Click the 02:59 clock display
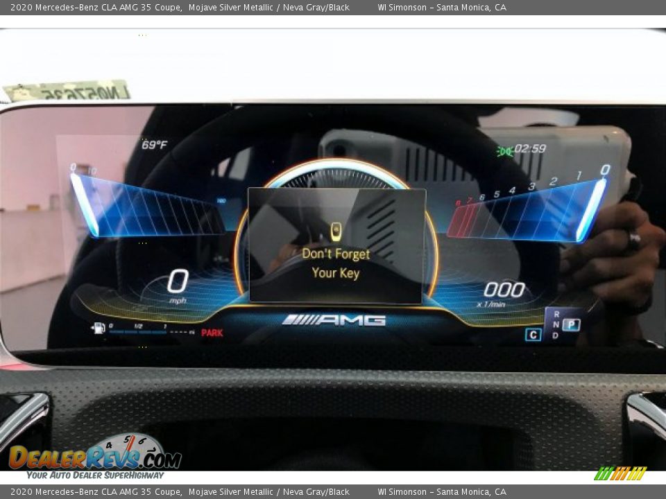 click(530, 149)
